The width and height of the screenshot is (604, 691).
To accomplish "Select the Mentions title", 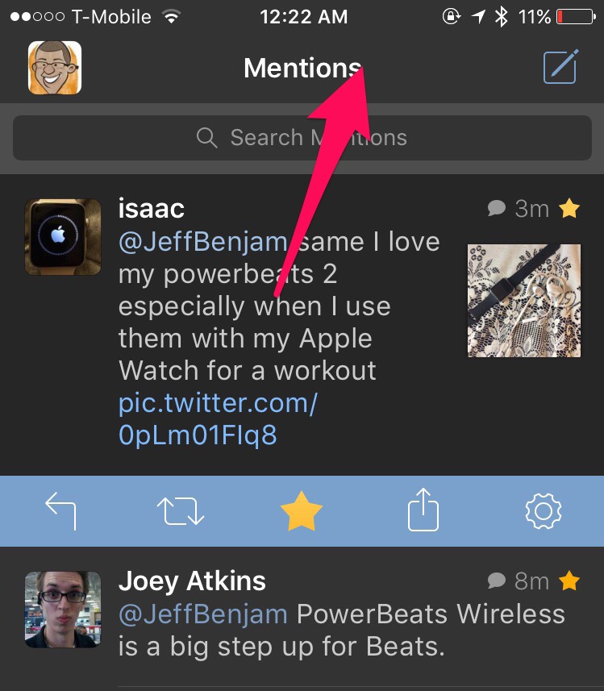I will click(x=302, y=68).
